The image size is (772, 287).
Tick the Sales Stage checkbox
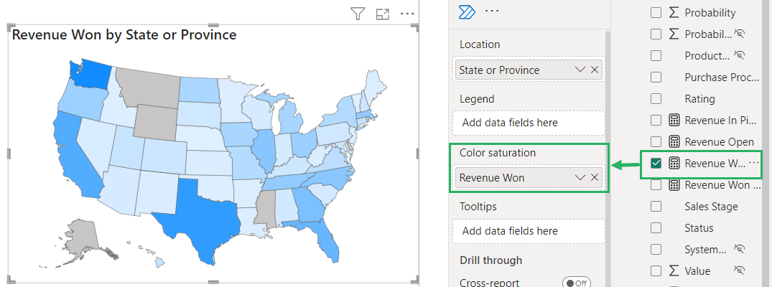click(x=656, y=206)
